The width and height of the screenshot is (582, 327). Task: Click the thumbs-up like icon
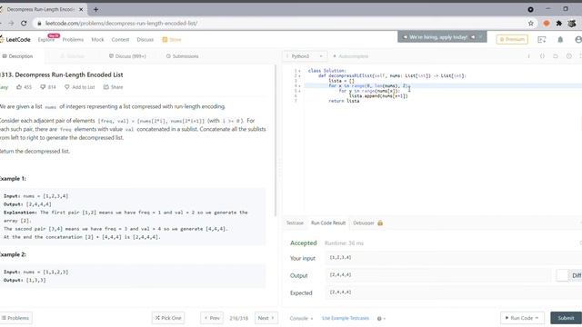click(x=19, y=87)
